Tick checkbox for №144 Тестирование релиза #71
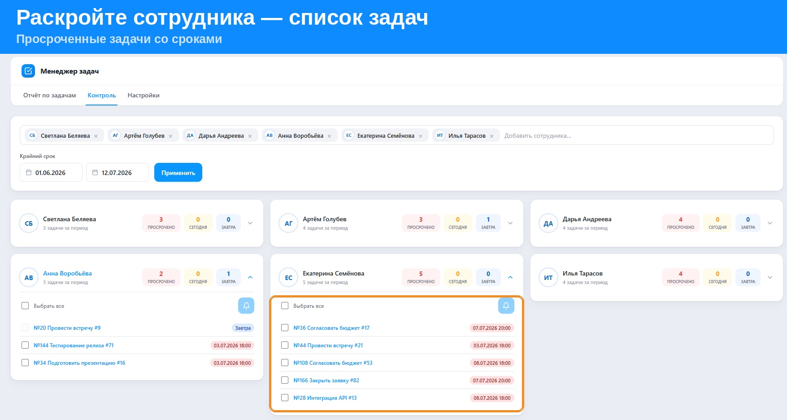787x420 pixels. (x=25, y=345)
